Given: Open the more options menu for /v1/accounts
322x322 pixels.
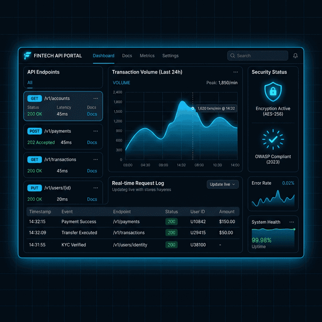Looking at the screenshot, I should point(96,99).
